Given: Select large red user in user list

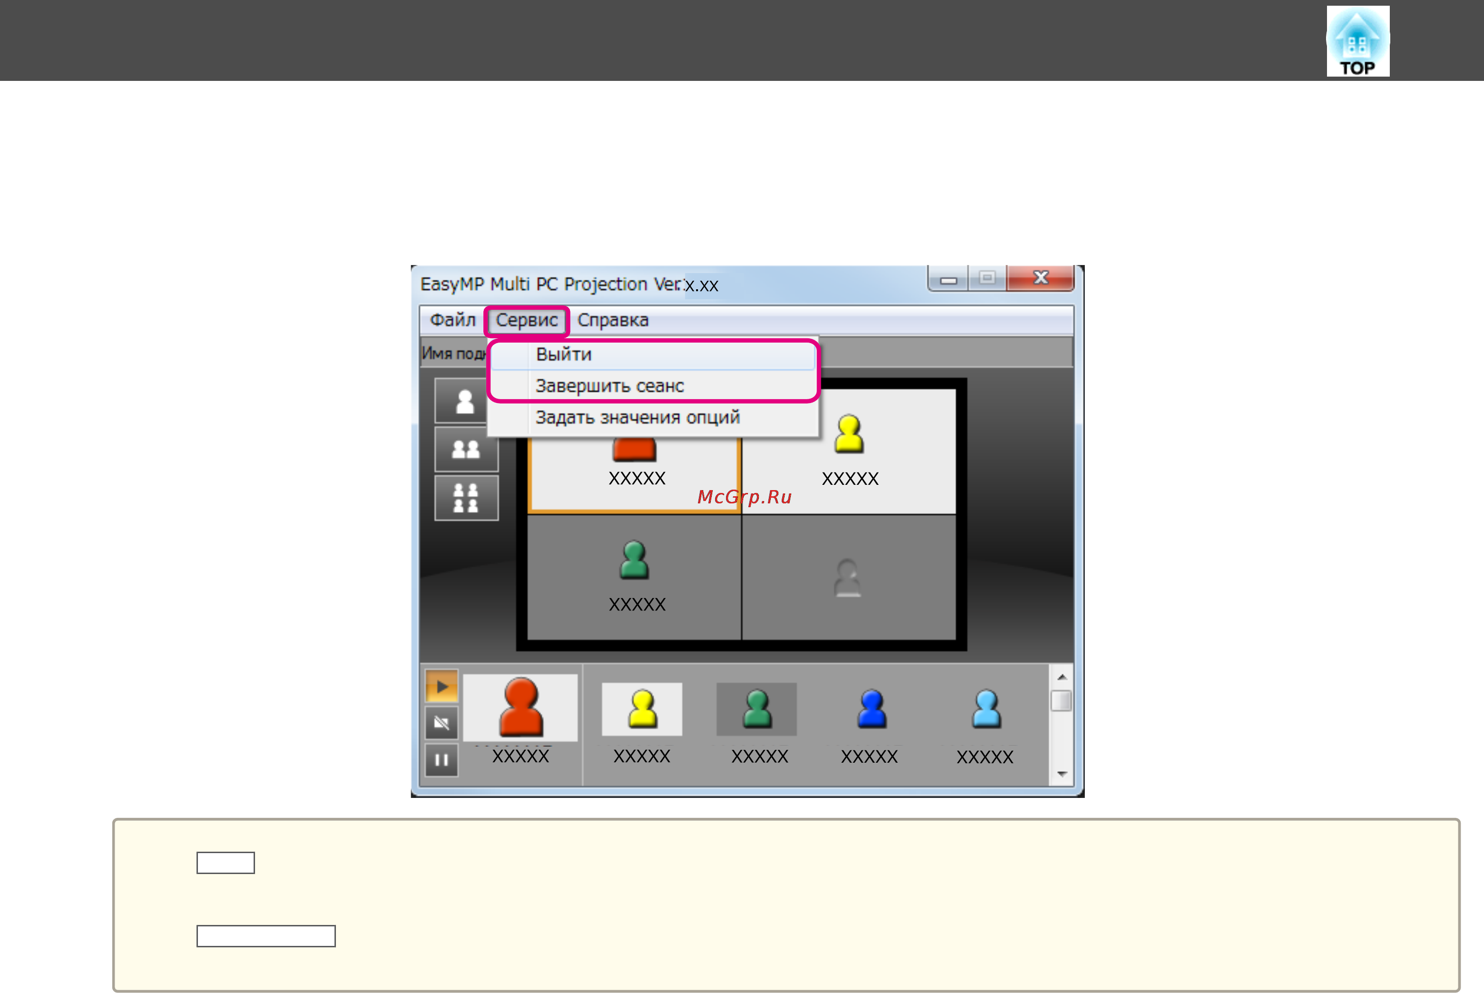Looking at the screenshot, I should click(x=521, y=708).
